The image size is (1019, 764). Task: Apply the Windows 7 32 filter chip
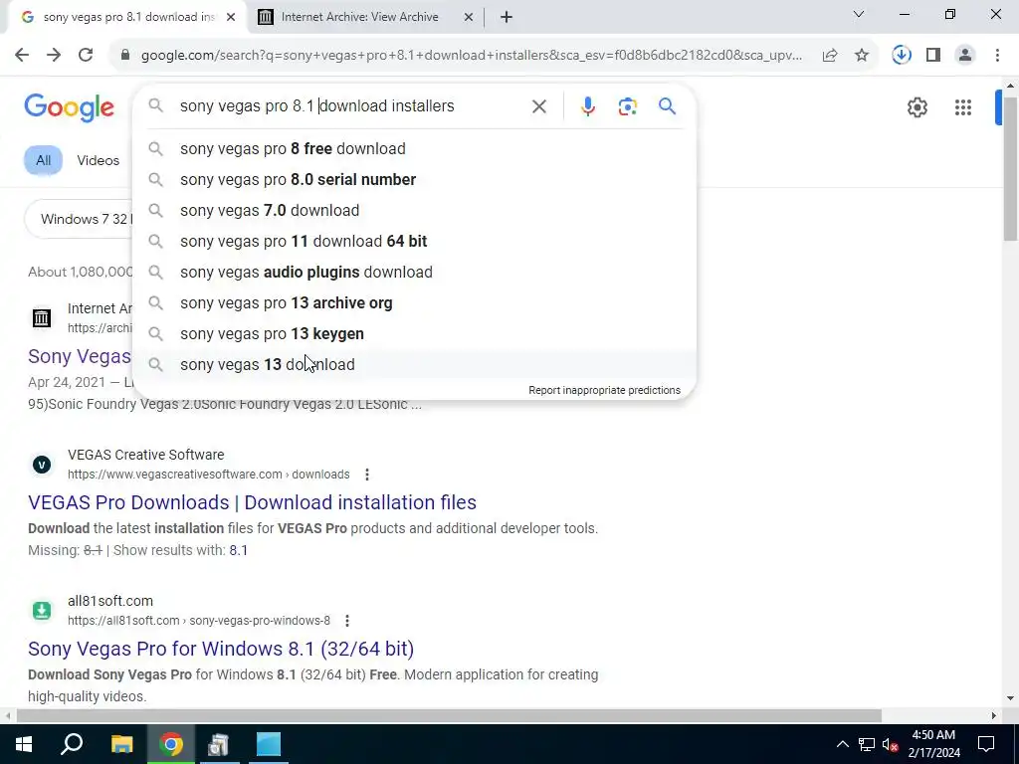point(80,219)
